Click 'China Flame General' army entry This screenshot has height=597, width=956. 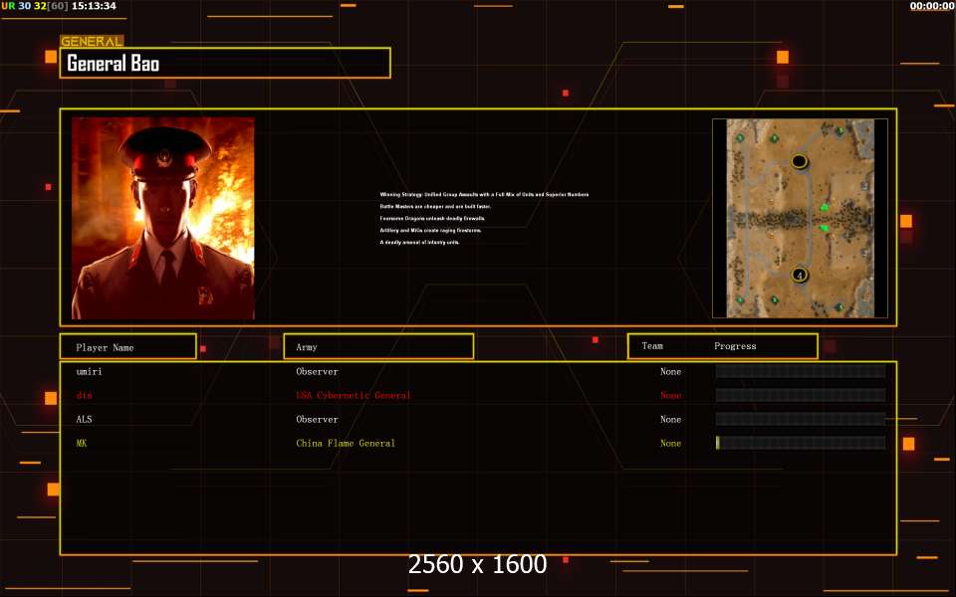click(x=346, y=443)
